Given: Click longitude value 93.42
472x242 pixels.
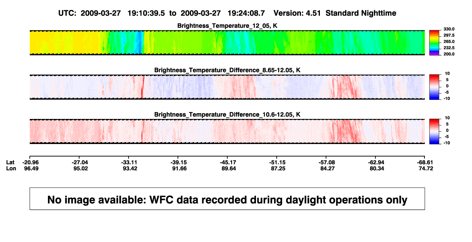Looking at the screenshot, I should pyautogui.click(x=130, y=168).
